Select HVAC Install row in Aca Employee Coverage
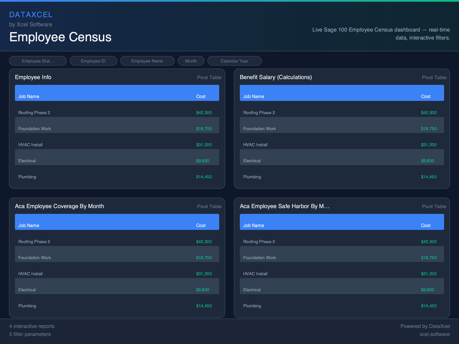 (x=117, y=274)
